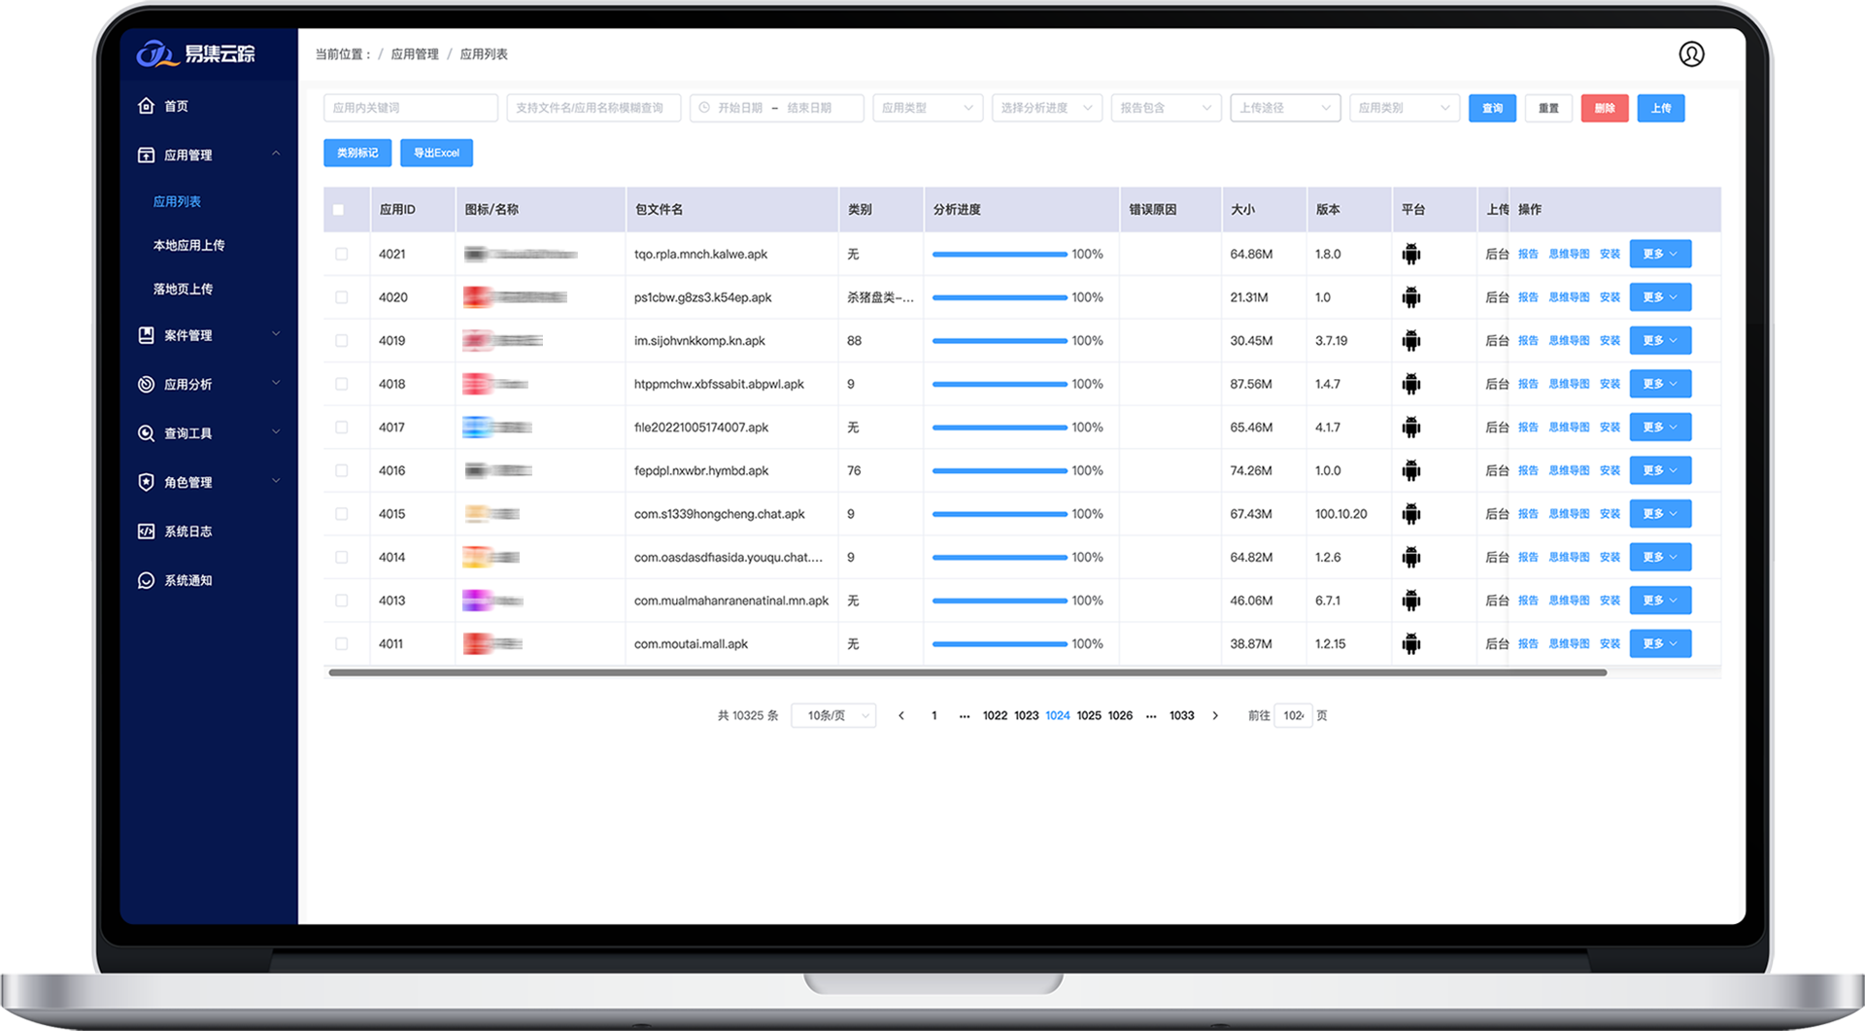Click the 角色管理 shield icon
The width and height of the screenshot is (1865, 1031).
pyautogui.click(x=146, y=482)
